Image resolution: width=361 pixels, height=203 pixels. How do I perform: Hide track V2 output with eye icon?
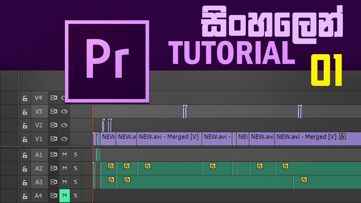tap(64, 125)
